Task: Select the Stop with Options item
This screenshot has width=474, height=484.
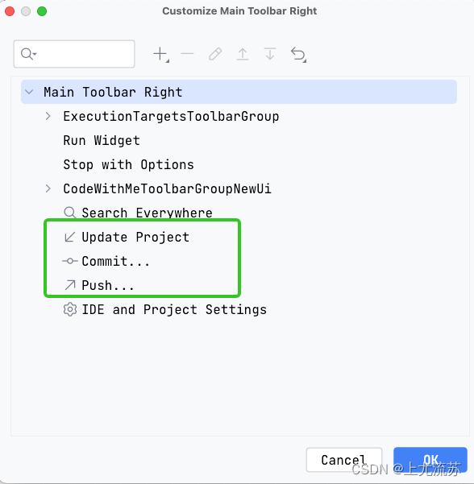Action: 128,164
